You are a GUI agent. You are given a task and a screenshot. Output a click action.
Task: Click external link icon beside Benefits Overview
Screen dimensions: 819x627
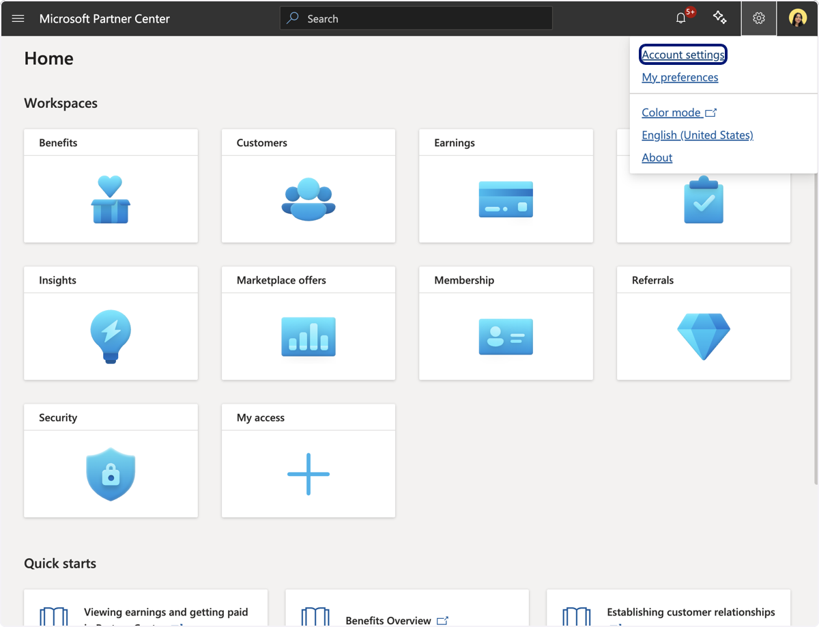pyautogui.click(x=442, y=620)
